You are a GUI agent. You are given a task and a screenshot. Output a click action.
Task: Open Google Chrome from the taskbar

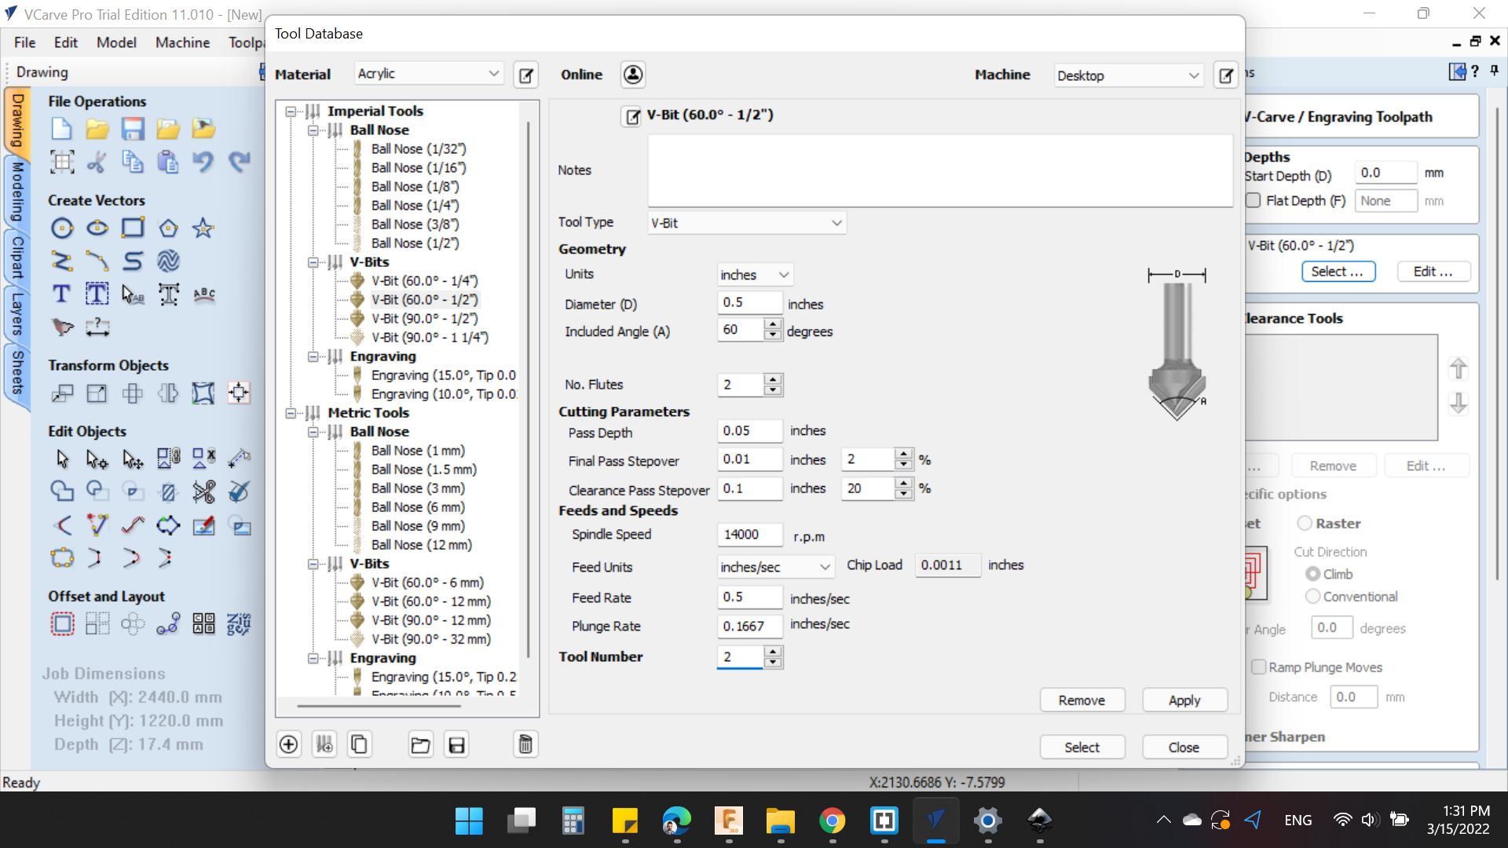(x=832, y=821)
